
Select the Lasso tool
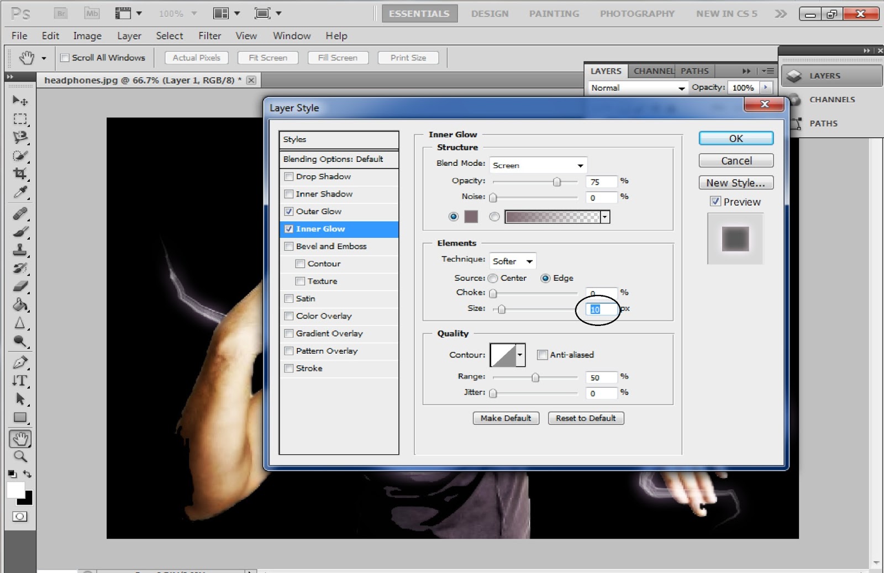tap(20, 138)
